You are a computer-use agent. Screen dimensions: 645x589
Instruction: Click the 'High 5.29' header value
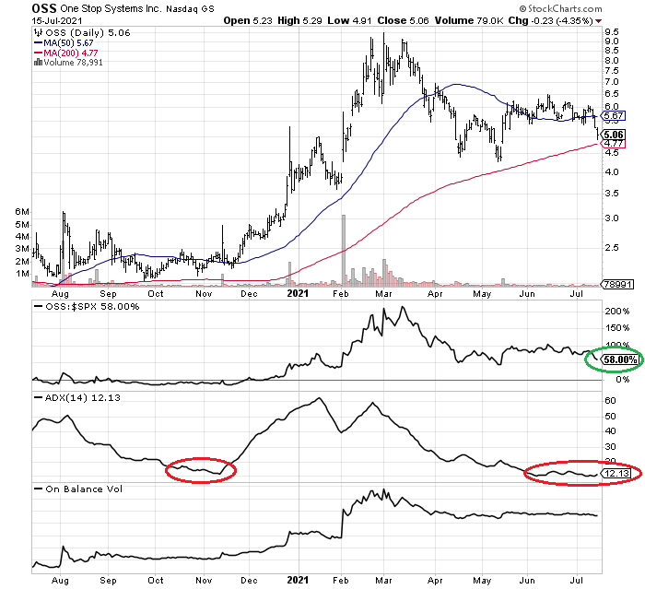(x=299, y=20)
